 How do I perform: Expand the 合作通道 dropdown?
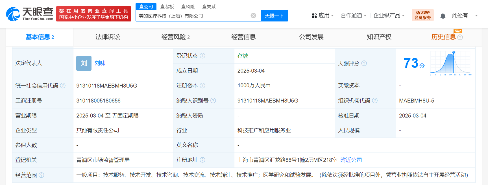coord(353,16)
